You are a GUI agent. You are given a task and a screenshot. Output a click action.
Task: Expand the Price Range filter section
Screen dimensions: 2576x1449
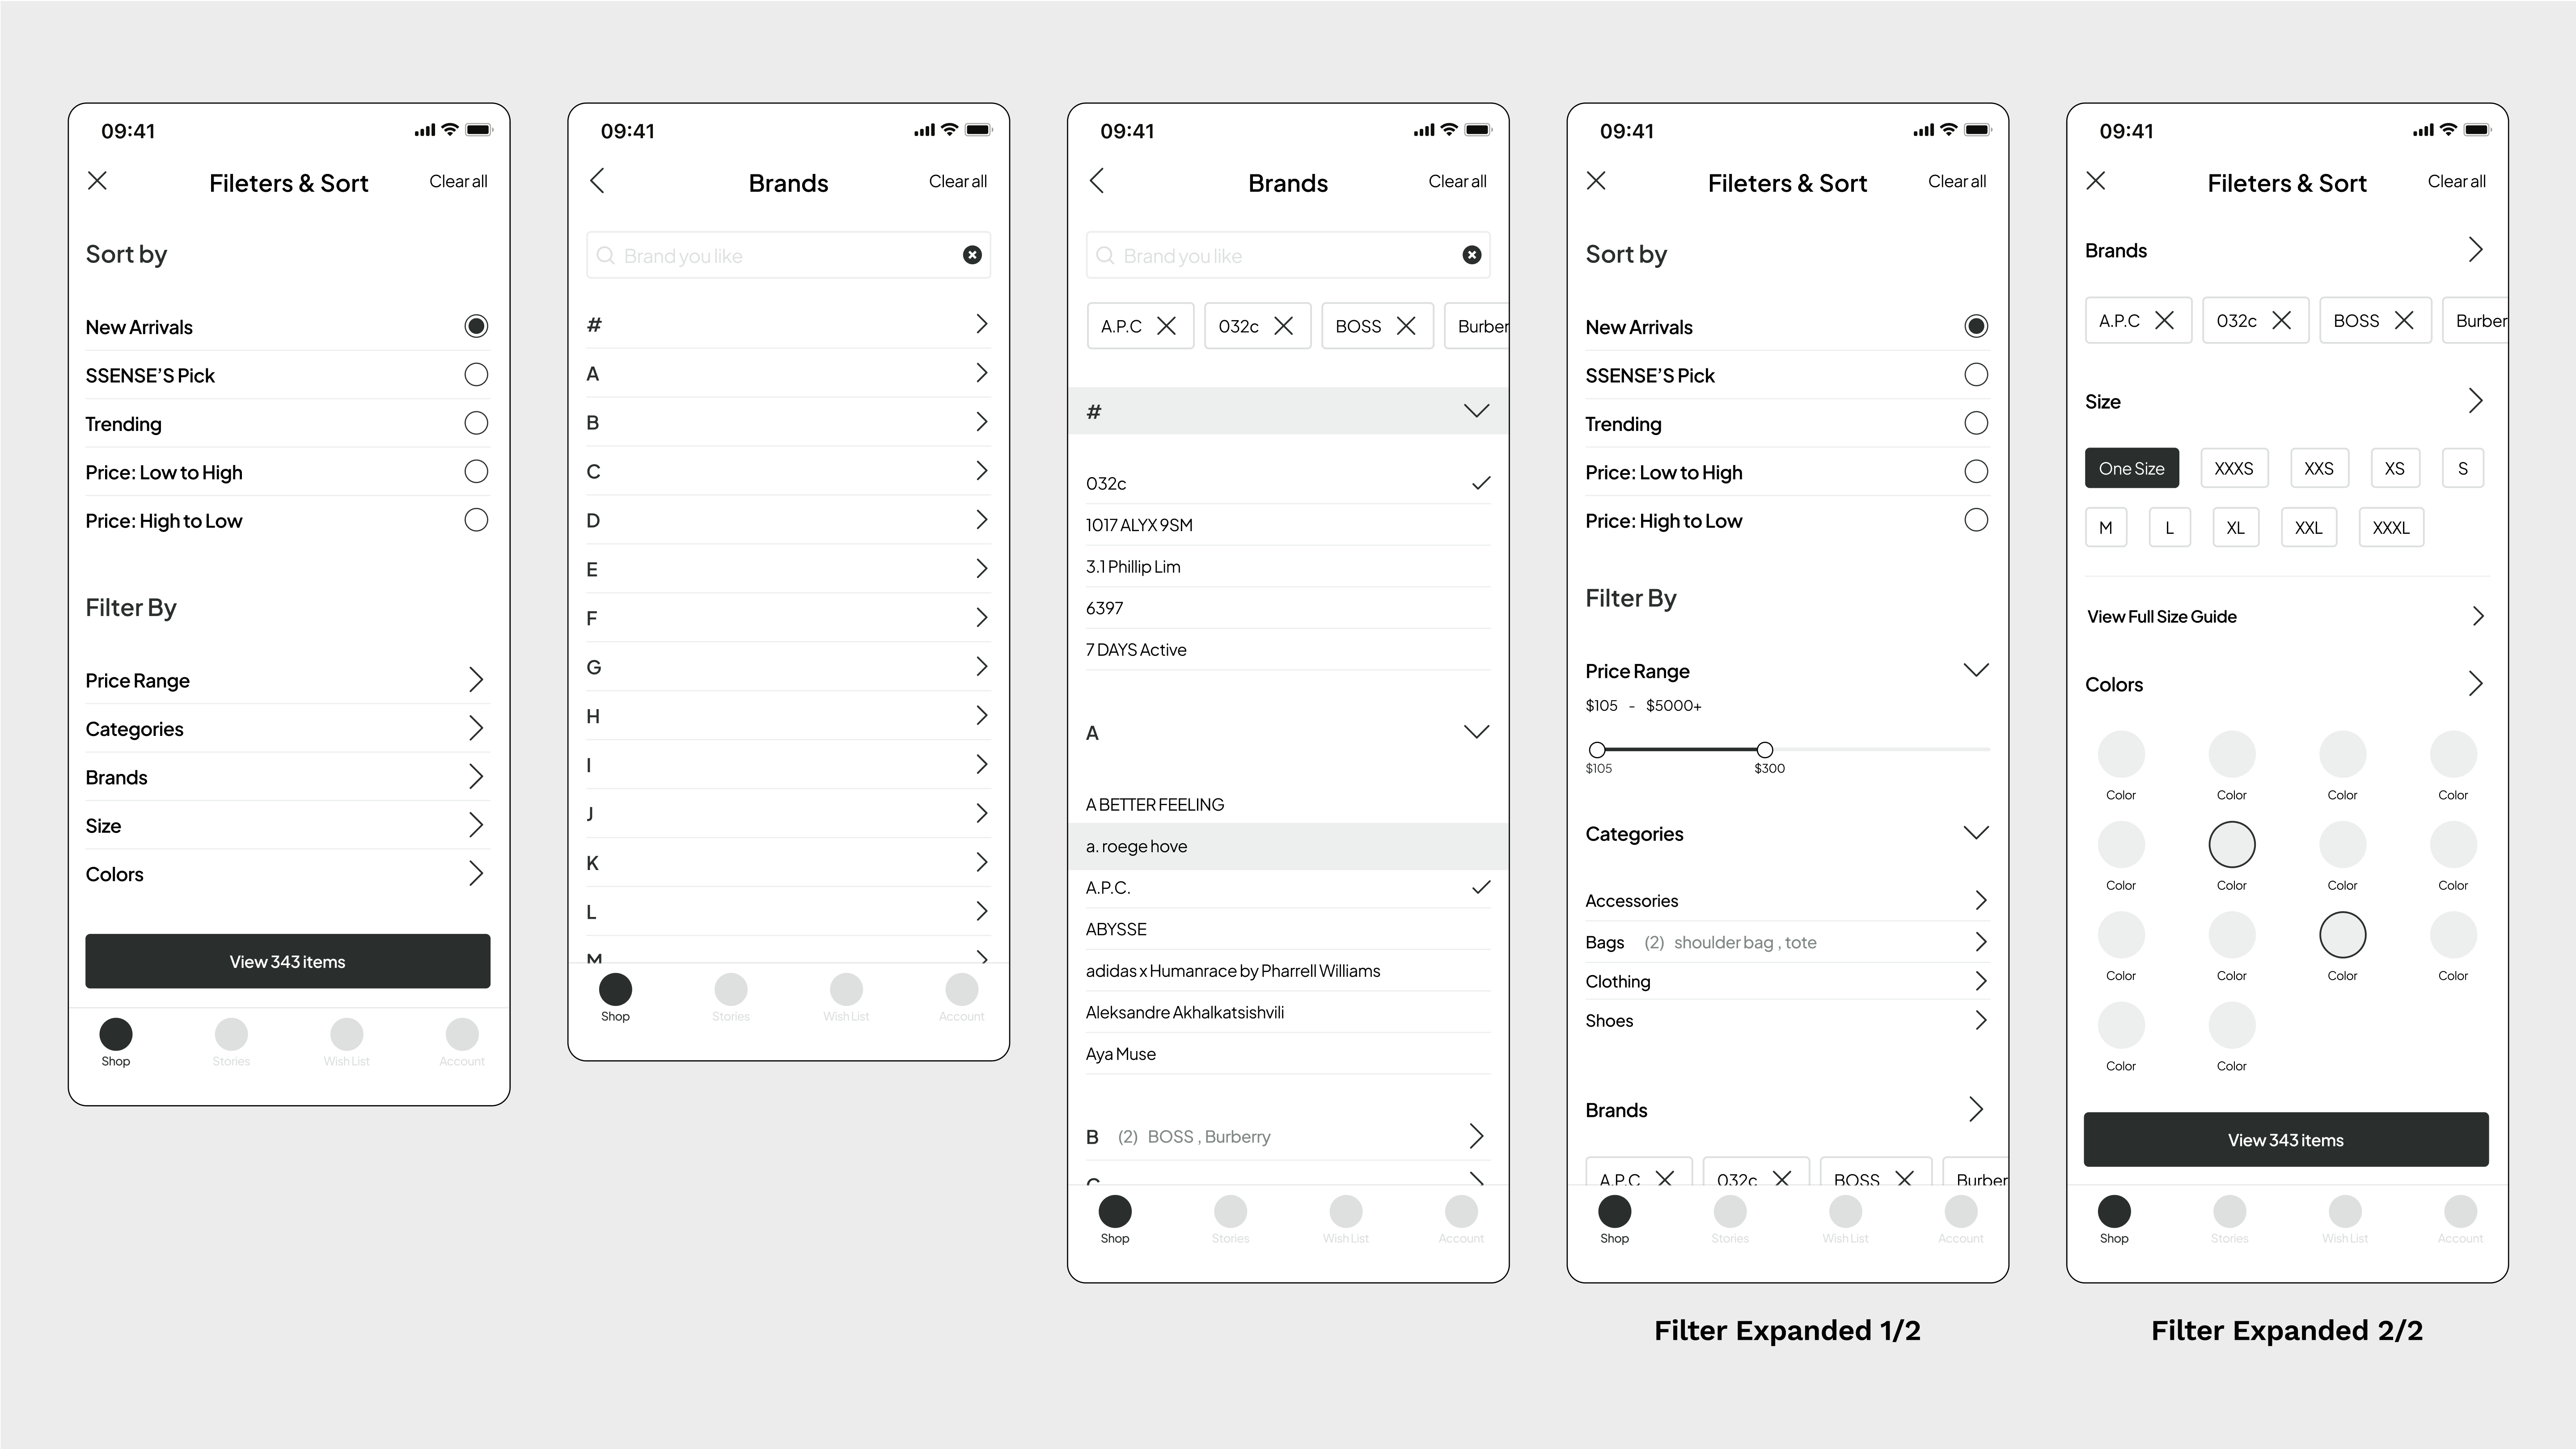pos(288,680)
